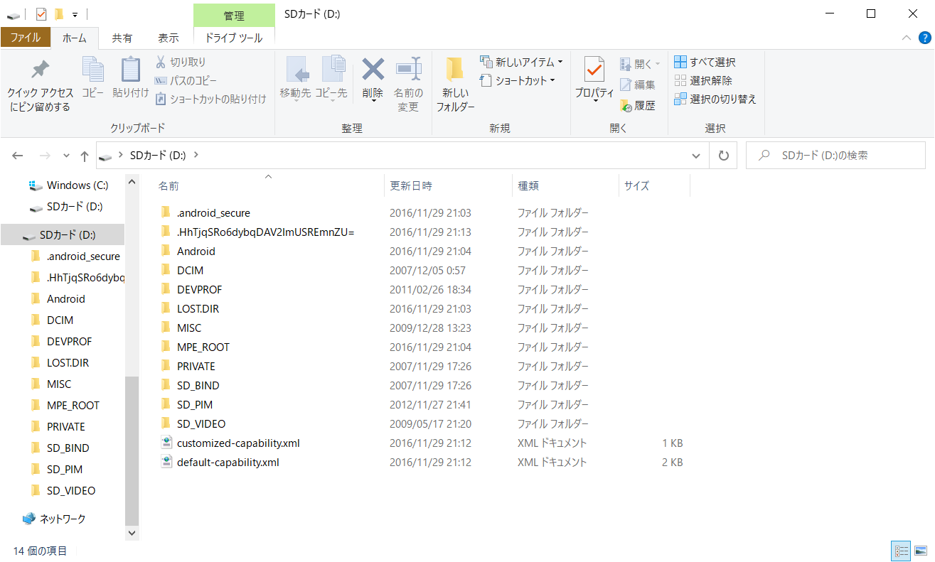The height and width of the screenshot is (562, 935).
Task: Click Invert Selection (選択の切り替え)
Action: click(715, 99)
